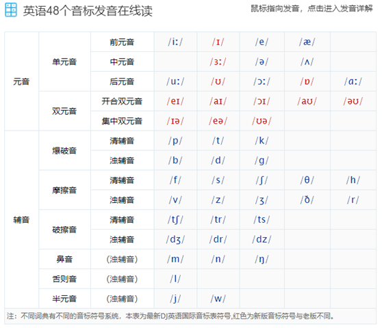The height and width of the screenshot is (328, 382).
Task: Click the /ə/ schwa symbol
Action: pyautogui.click(x=262, y=61)
